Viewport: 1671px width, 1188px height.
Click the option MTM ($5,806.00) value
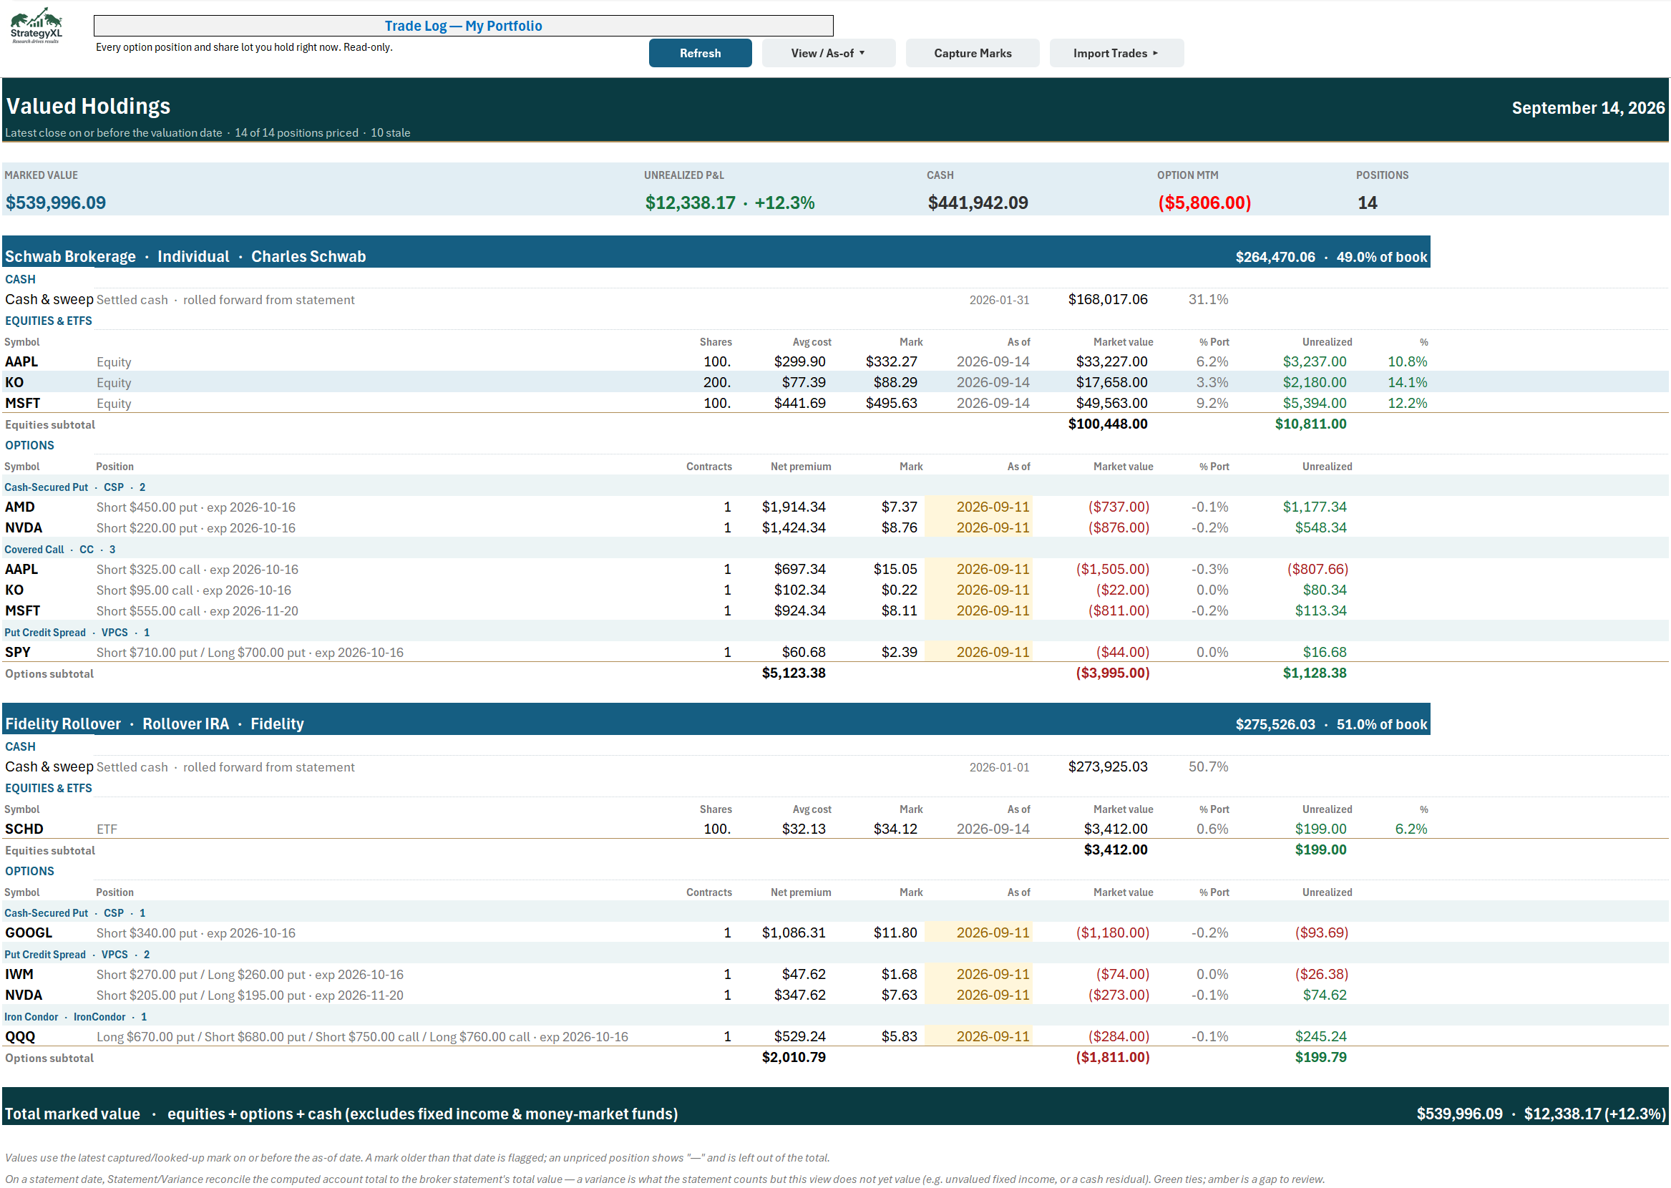1204,203
